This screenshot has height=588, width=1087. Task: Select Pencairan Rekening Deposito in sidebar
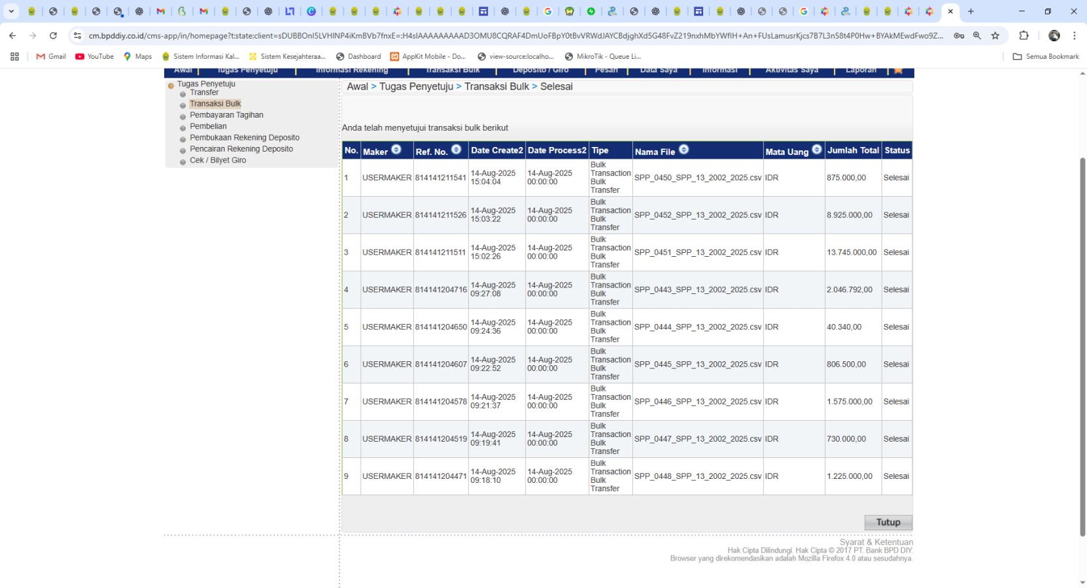pyautogui.click(x=241, y=149)
